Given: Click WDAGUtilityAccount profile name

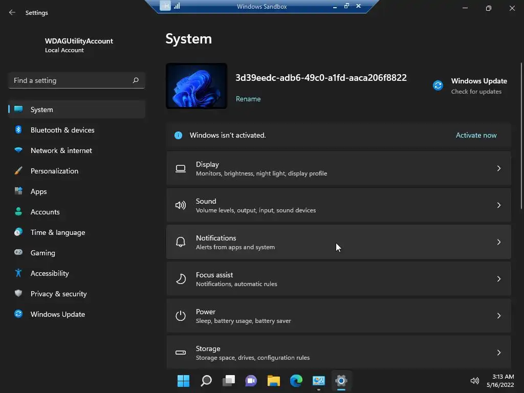Looking at the screenshot, I should pos(79,41).
